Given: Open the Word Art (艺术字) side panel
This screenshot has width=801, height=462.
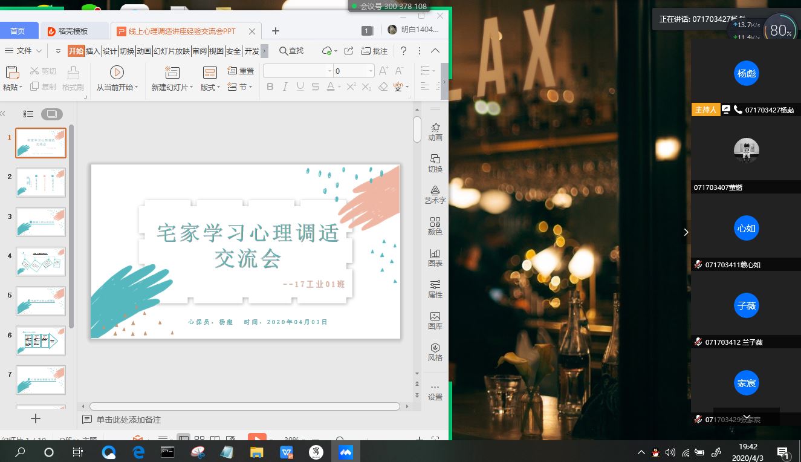Looking at the screenshot, I should pos(435,195).
